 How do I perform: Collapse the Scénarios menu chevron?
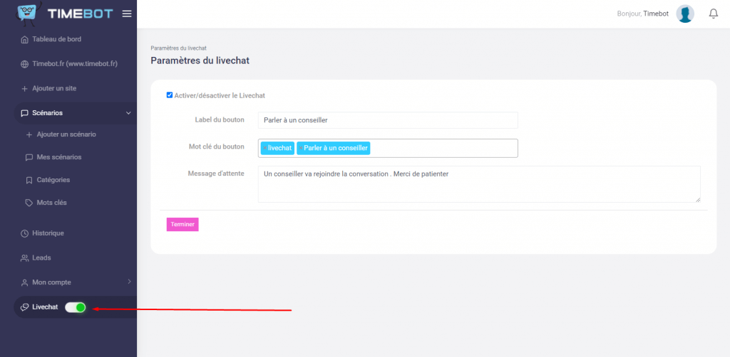pyautogui.click(x=128, y=113)
